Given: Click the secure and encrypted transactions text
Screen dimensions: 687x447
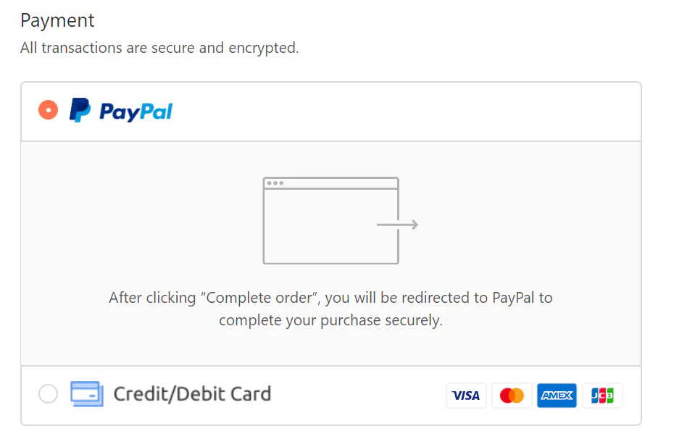Looking at the screenshot, I should (x=159, y=48).
